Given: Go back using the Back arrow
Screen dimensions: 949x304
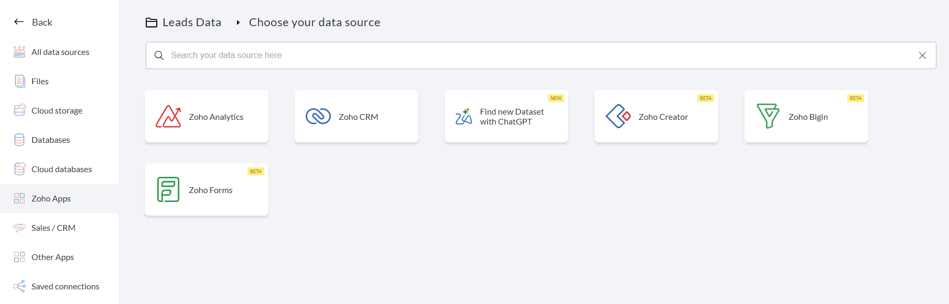Looking at the screenshot, I should [19, 22].
